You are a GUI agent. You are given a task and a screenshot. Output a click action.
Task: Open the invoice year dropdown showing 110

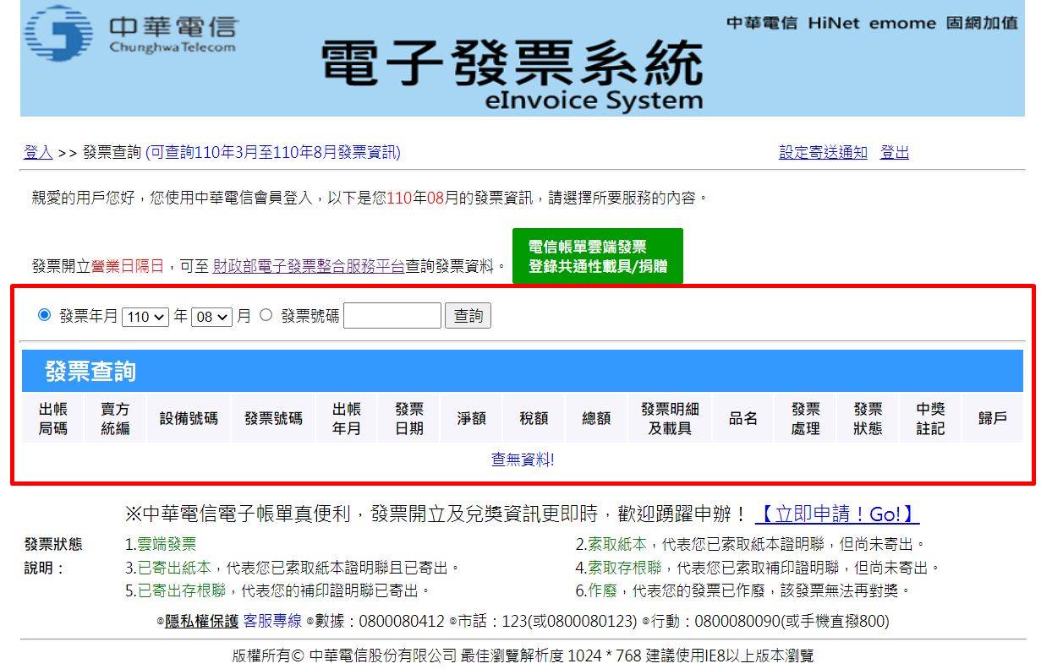[145, 317]
